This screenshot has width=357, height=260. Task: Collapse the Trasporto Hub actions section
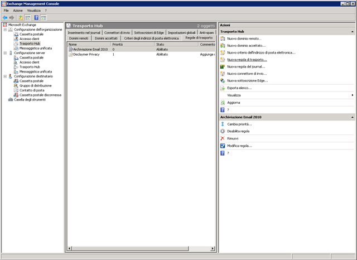pos(353,32)
